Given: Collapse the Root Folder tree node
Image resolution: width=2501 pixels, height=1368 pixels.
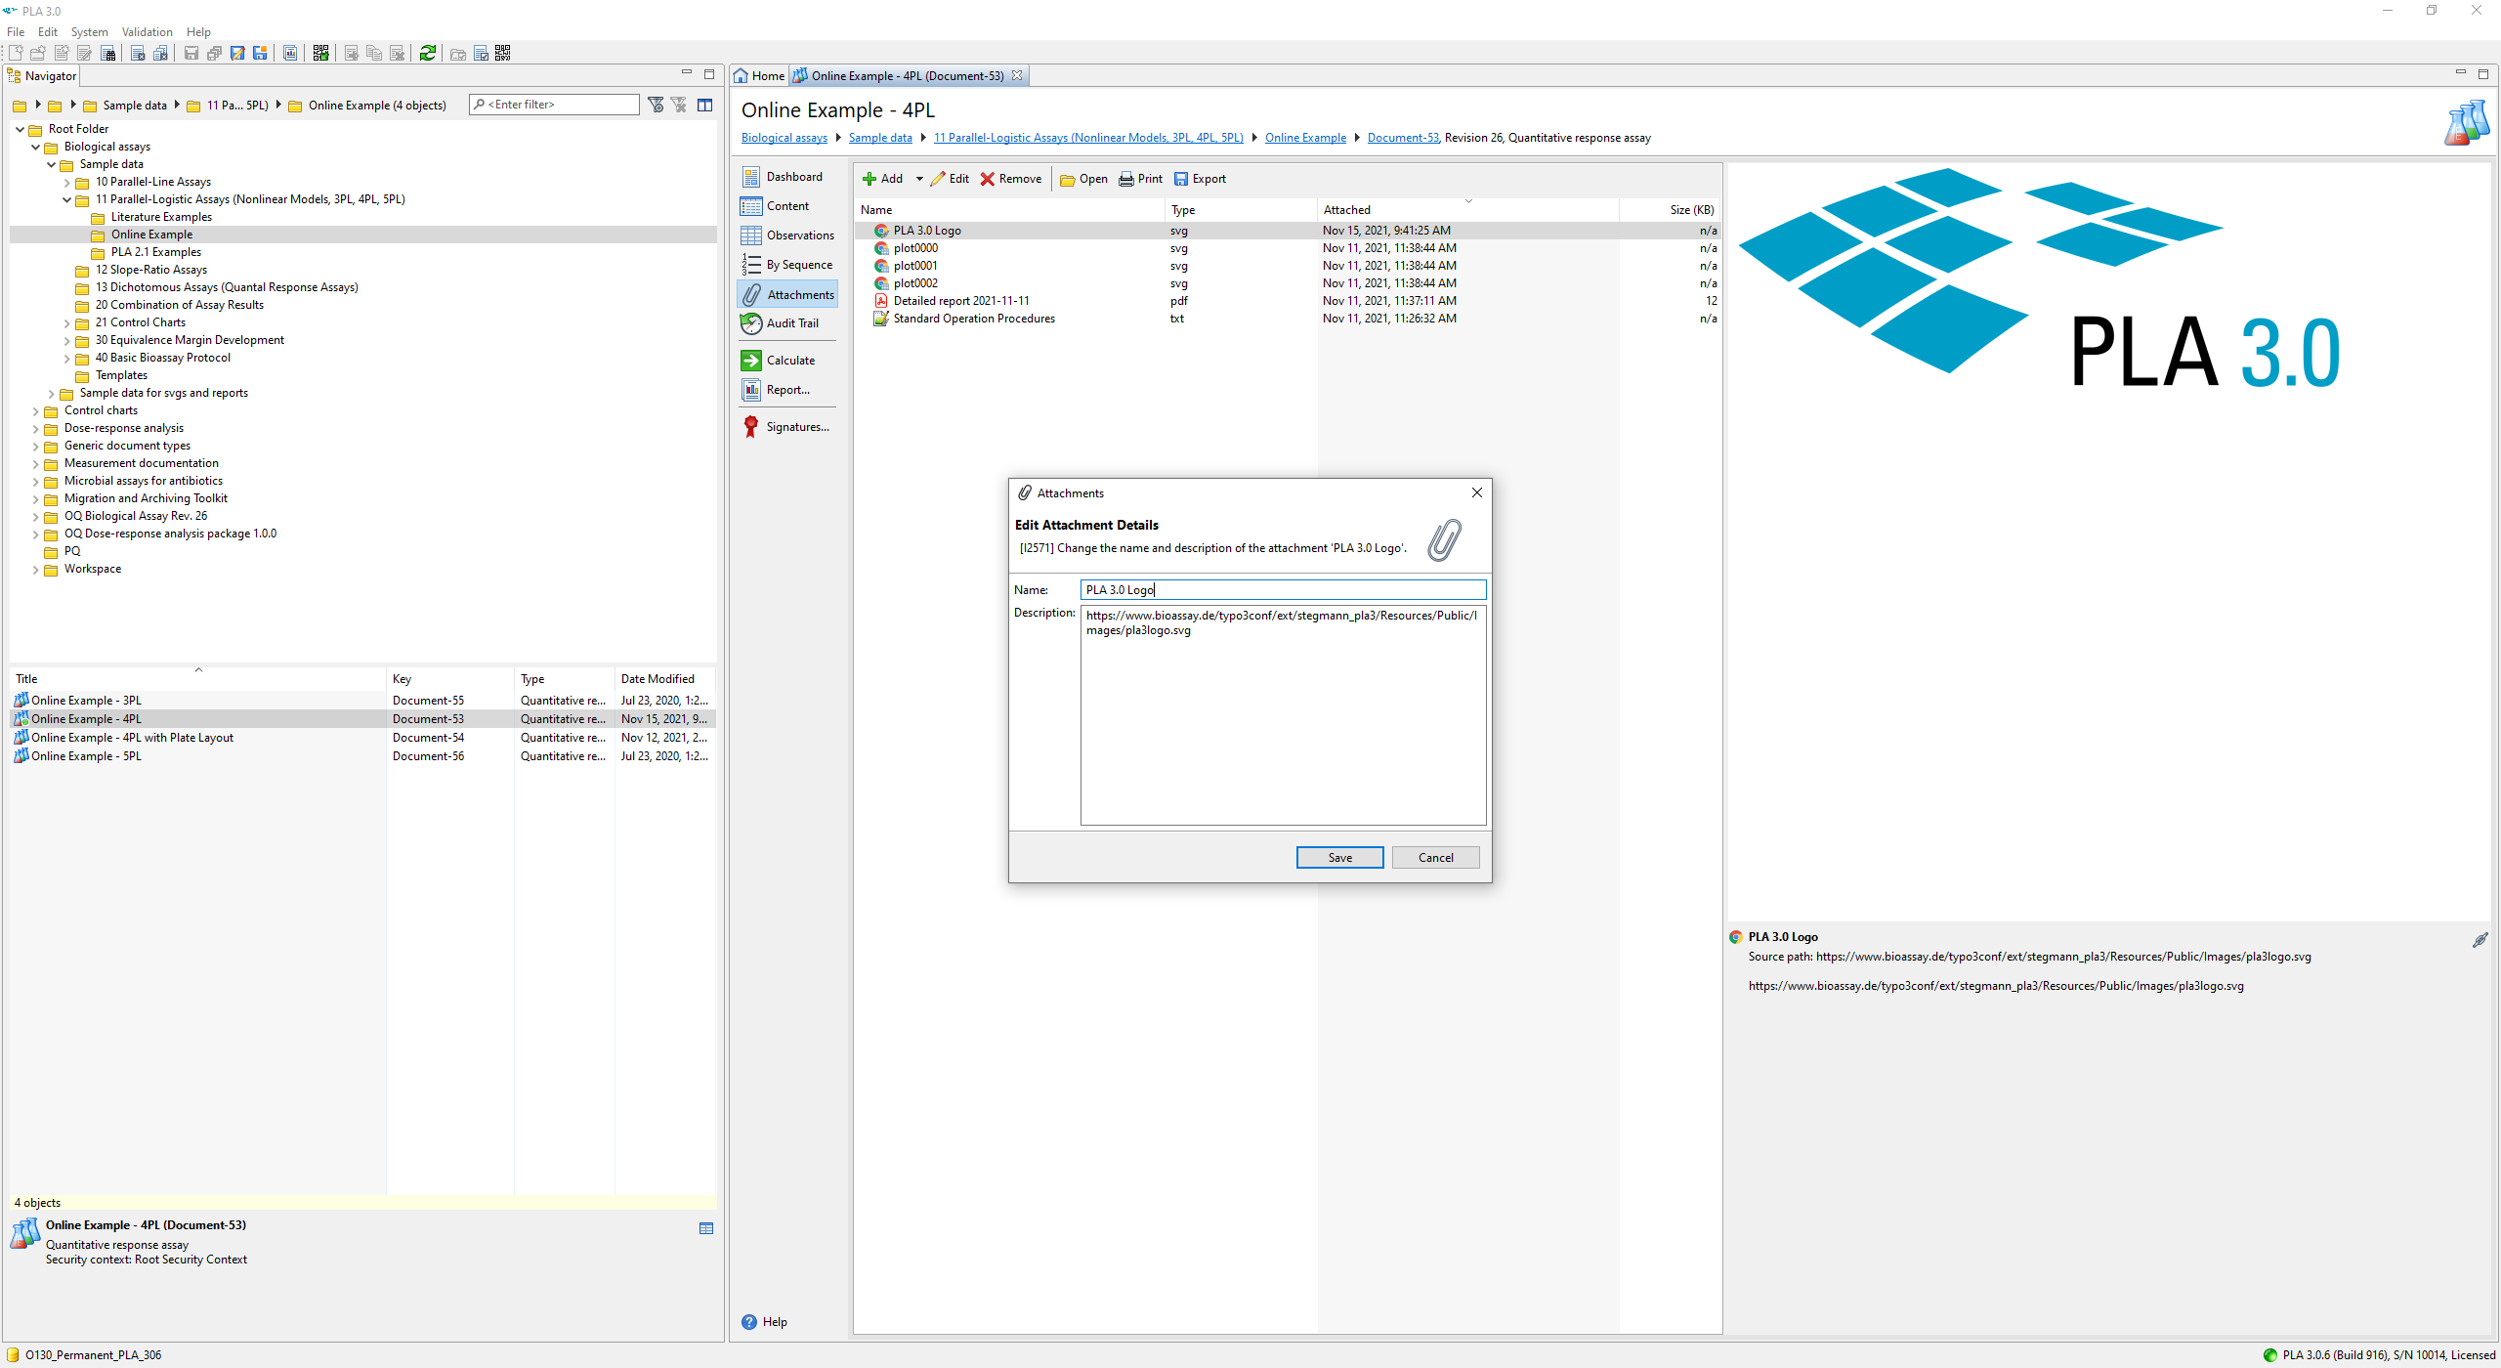Looking at the screenshot, I should 20,129.
